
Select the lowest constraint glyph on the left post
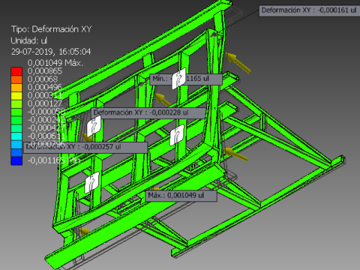point(92,183)
